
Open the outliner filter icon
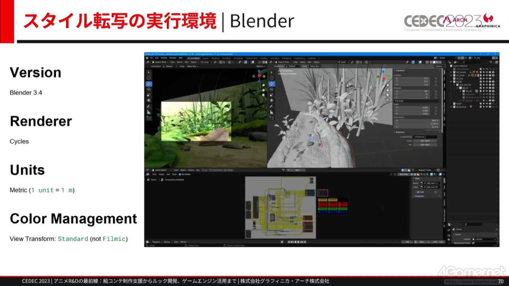click(x=491, y=62)
